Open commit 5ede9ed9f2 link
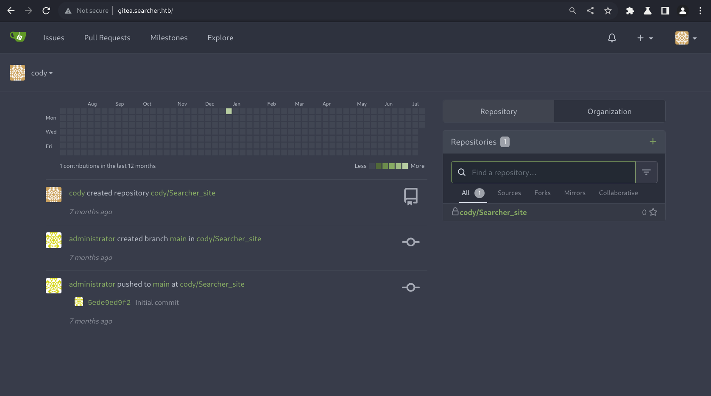Screen dimensions: 711x396 [109, 302]
